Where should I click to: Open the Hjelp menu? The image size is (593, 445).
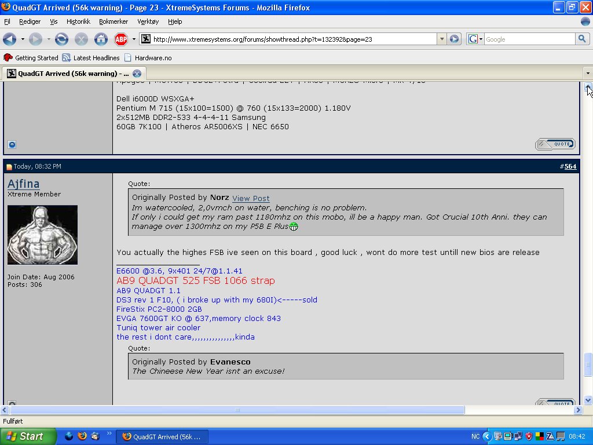pyautogui.click(x=175, y=21)
